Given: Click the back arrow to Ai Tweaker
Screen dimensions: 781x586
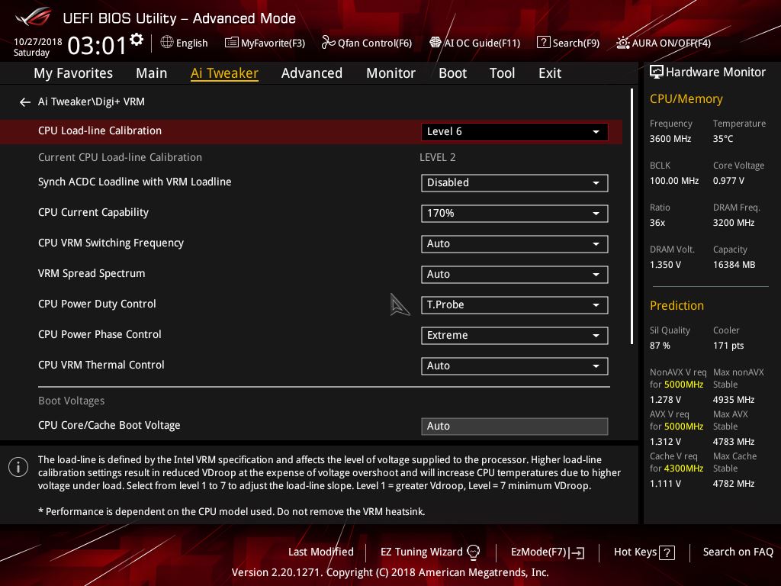Looking at the screenshot, I should pyautogui.click(x=25, y=102).
